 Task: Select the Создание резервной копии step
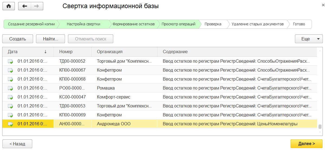(31, 24)
